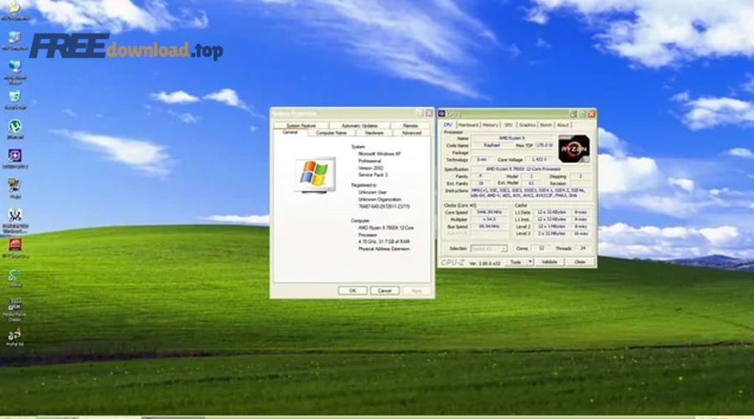Switch to the Memory tab in CPU-Z
The image size is (754, 419).
[490, 125]
